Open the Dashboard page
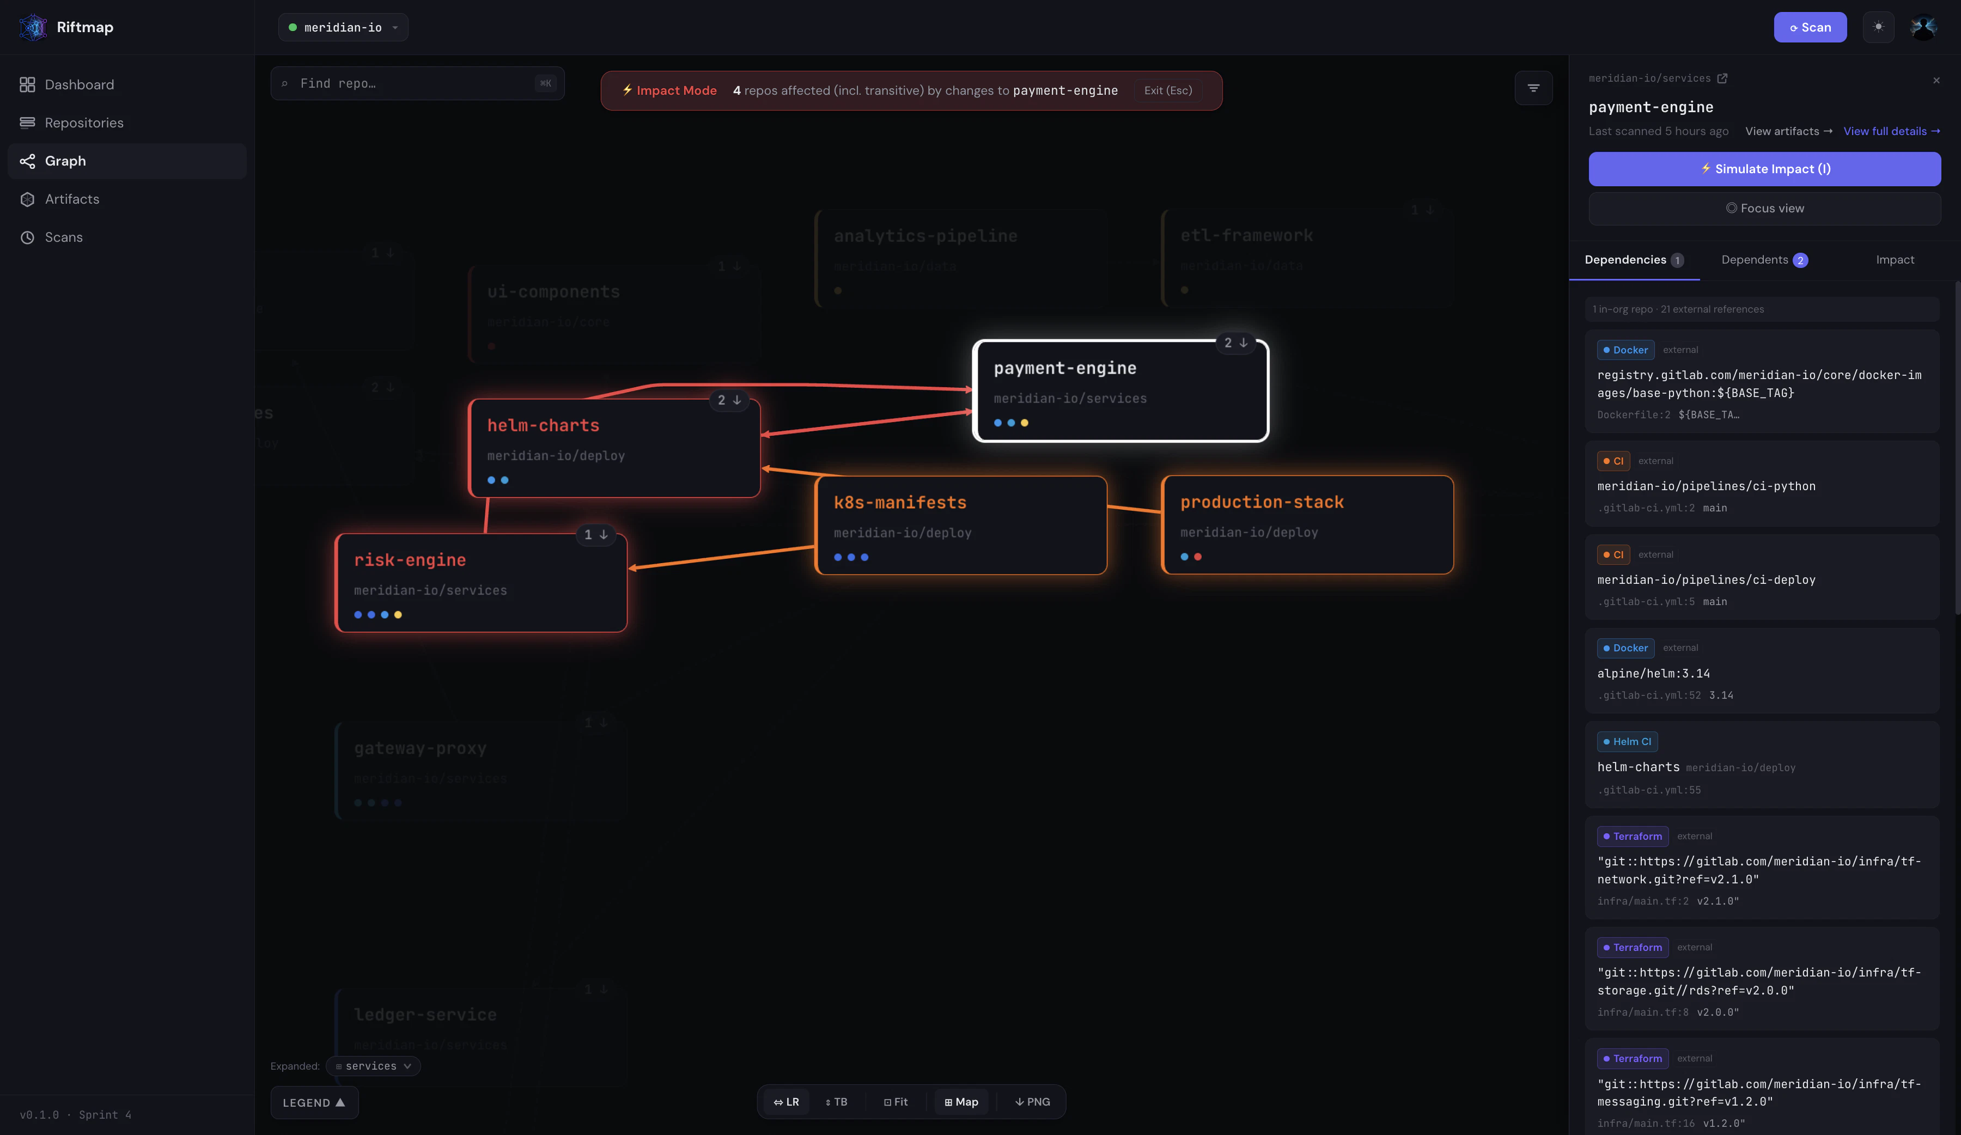Viewport: 1961px width, 1135px height. pyautogui.click(x=127, y=85)
